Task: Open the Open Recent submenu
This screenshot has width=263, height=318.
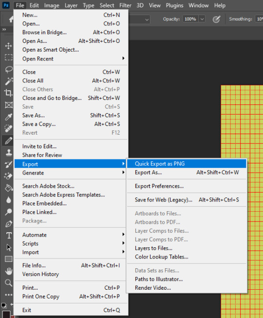Action: (71, 59)
